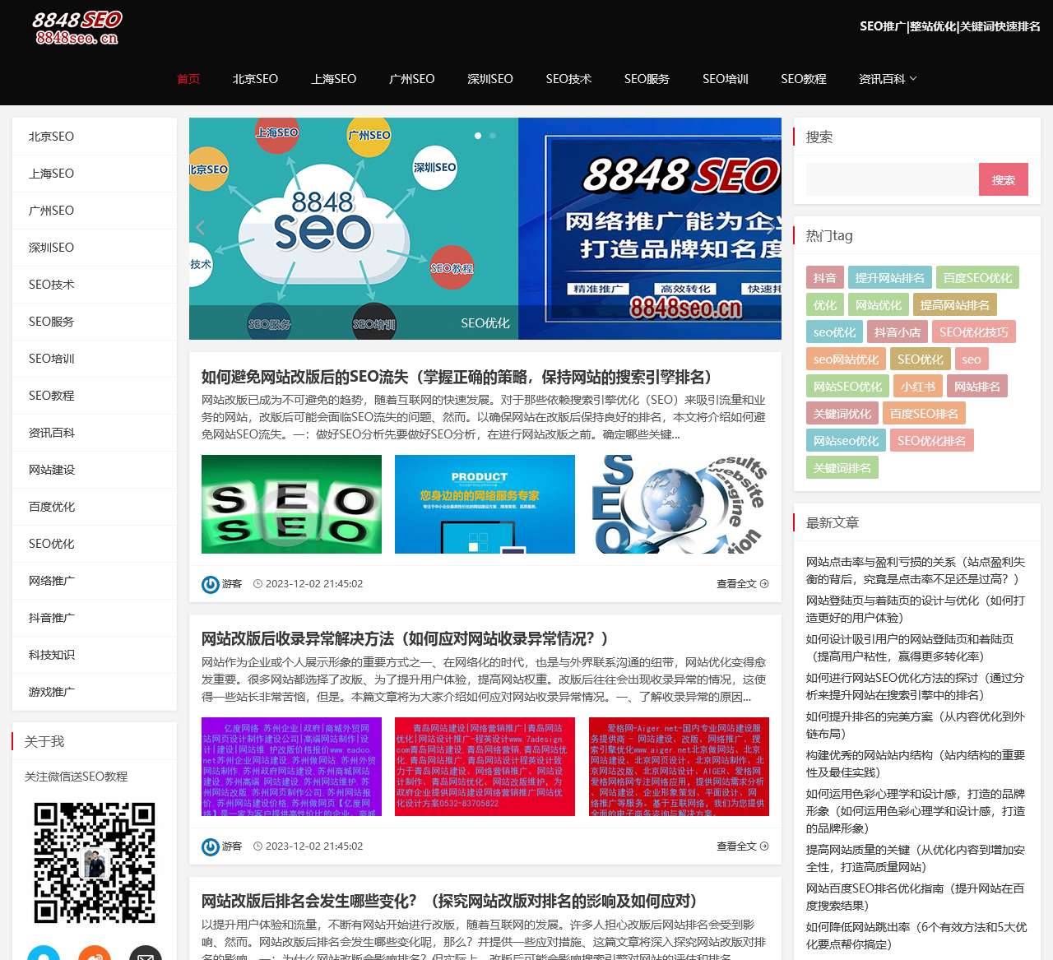The width and height of the screenshot is (1053, 960).
Task: Open SEO培训 in the top navigation bar
Action: click(x=726, y=79)
